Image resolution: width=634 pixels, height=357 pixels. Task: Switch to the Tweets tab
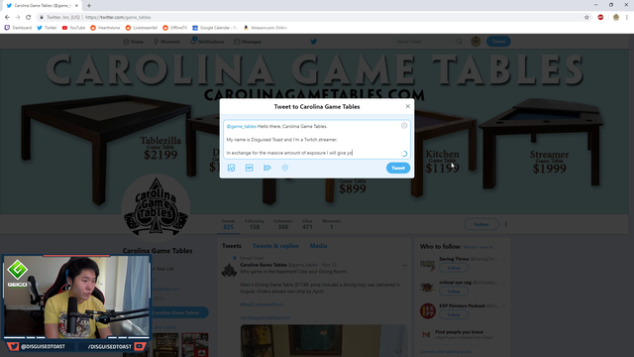232,246
